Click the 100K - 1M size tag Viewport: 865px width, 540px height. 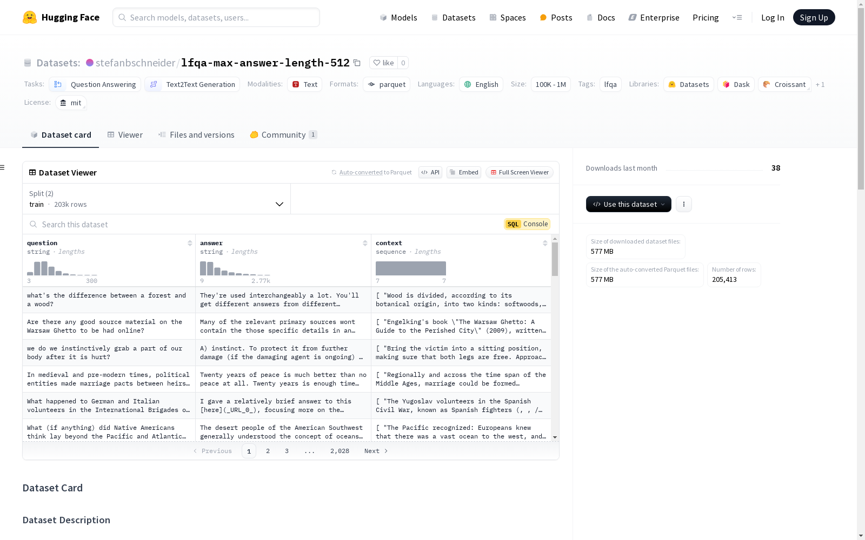pos(550,84)
